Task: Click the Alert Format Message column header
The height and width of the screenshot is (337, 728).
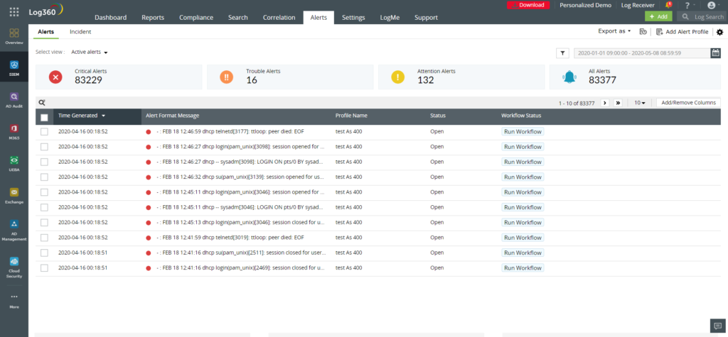Action: click(172, 116)
